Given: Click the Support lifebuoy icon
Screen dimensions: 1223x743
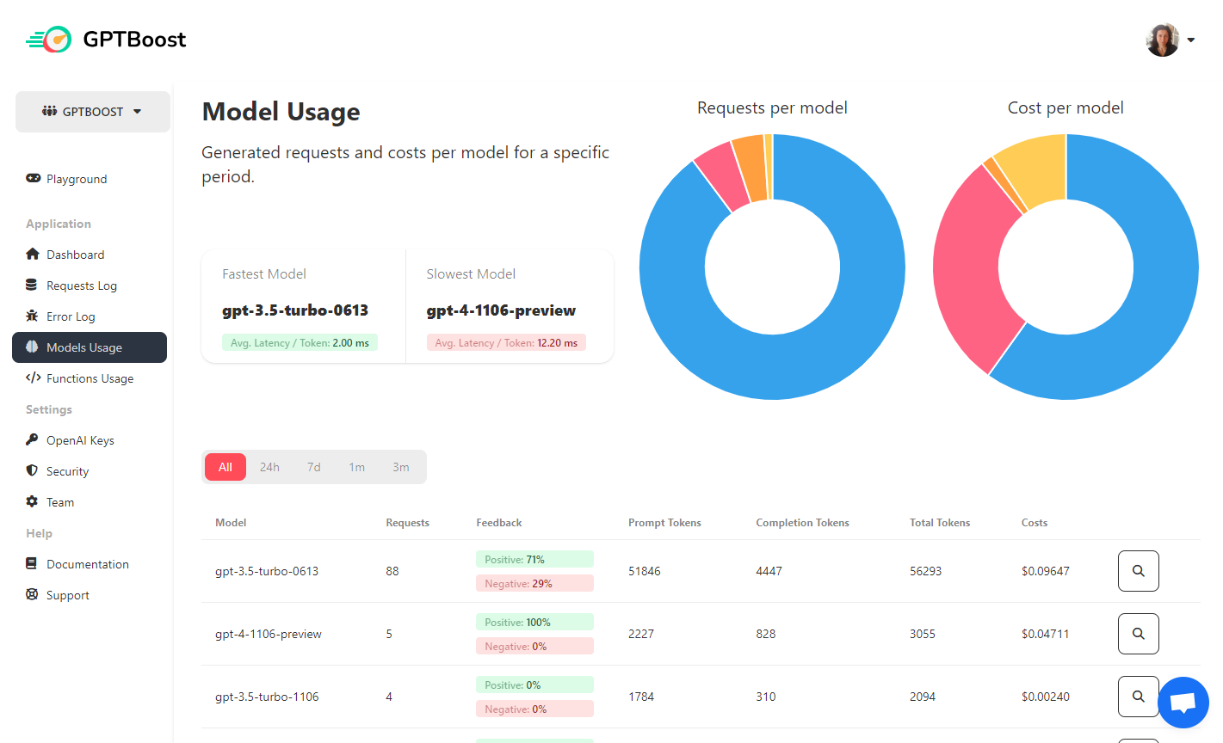Looking at the screenshot, I should [x=32, y=594].
